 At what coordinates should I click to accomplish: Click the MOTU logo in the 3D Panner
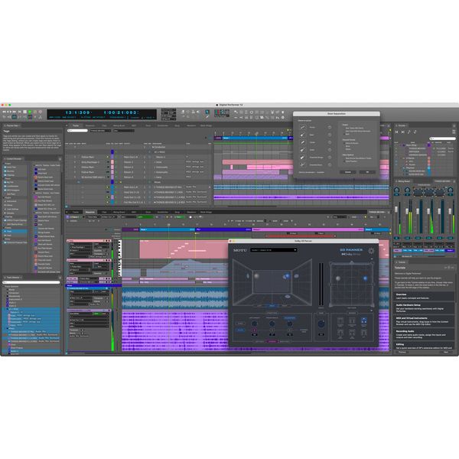click(239, 250)
